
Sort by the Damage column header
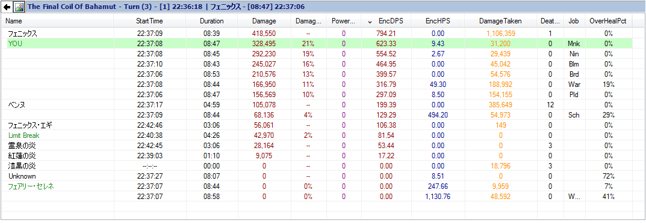264,21
